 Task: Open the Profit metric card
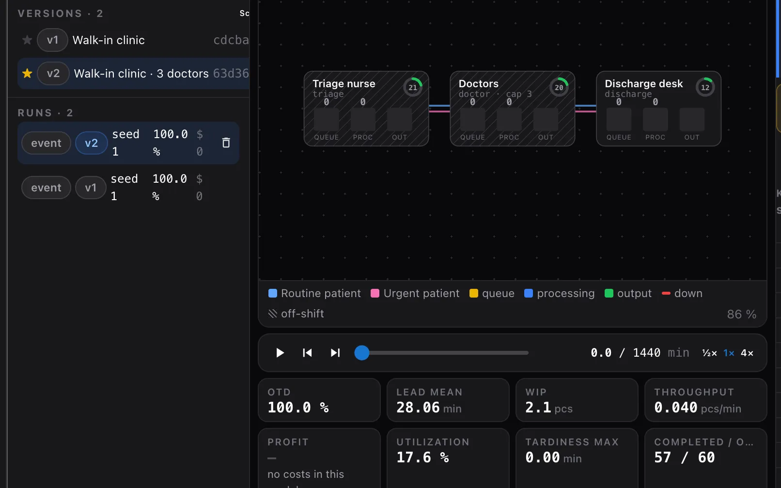click(319, 458)
